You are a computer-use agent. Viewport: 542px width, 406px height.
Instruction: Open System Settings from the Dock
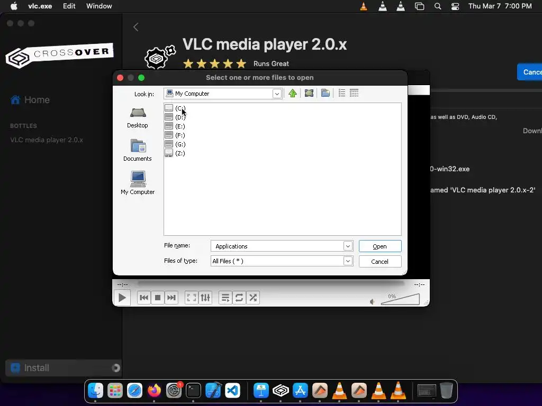click(174, 391)
